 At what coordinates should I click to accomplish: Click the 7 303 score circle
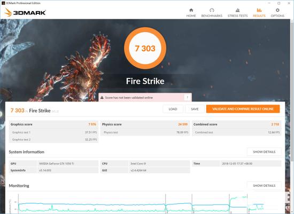tap(145, 49)
